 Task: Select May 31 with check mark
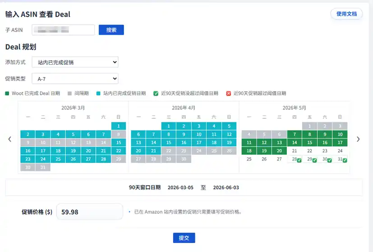pos(340,159)
